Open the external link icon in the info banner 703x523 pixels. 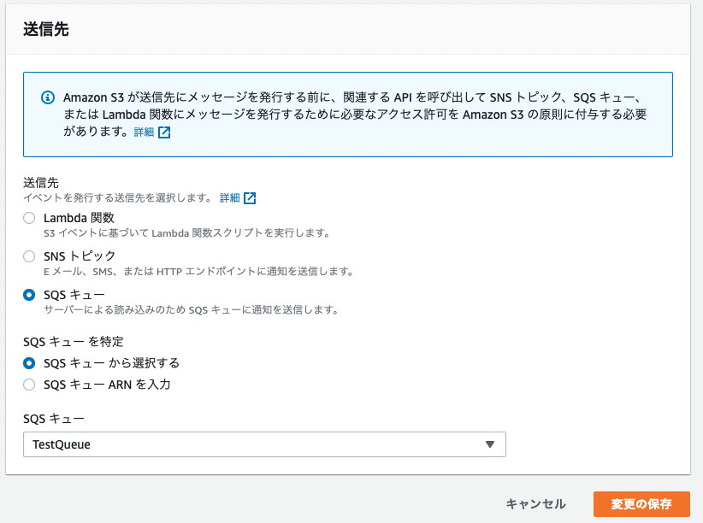(x=164, y=132)
